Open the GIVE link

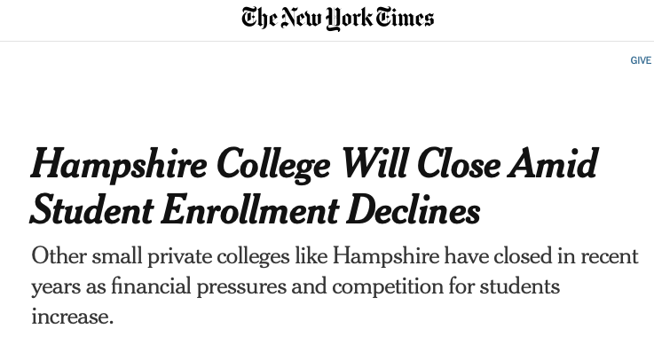click(x=641, y=60)
